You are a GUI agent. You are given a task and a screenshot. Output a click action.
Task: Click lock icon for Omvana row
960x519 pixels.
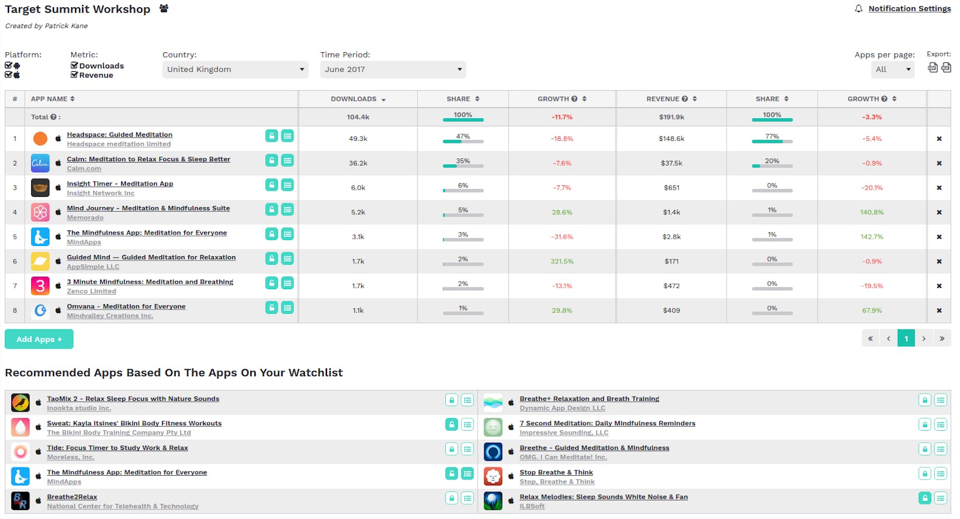pos(272,308)
